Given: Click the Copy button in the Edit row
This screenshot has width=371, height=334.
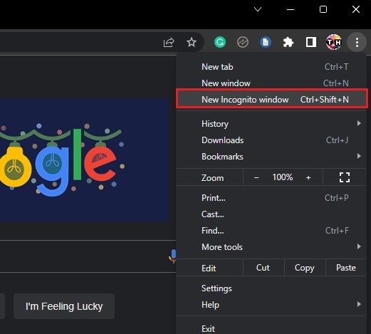Looking at the screenshot, I should (x=305, y=268).
